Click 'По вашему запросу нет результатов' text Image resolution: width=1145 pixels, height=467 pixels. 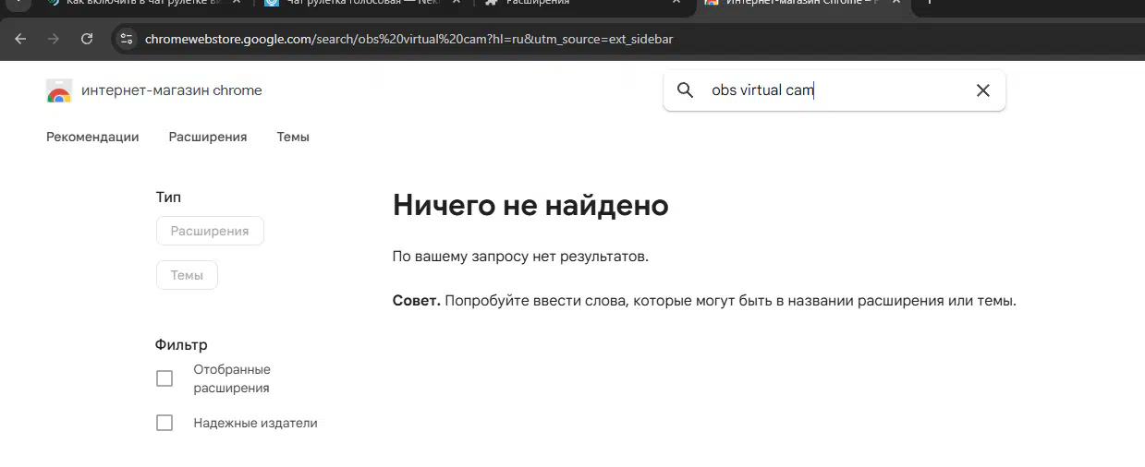pos(520,257)
